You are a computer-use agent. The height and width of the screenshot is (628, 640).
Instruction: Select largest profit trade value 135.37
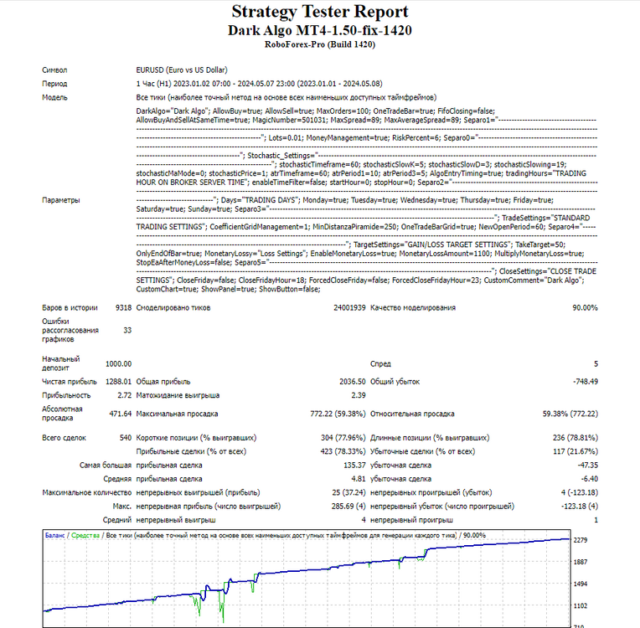pos(354,466)
